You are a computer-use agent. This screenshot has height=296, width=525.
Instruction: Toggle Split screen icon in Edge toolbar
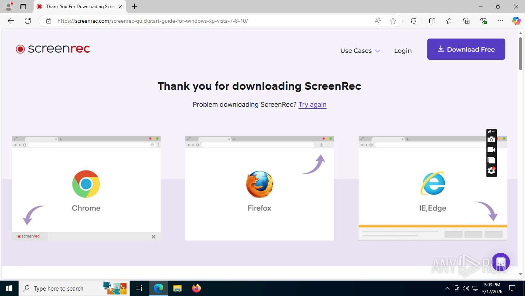click(x=432, y=21)
